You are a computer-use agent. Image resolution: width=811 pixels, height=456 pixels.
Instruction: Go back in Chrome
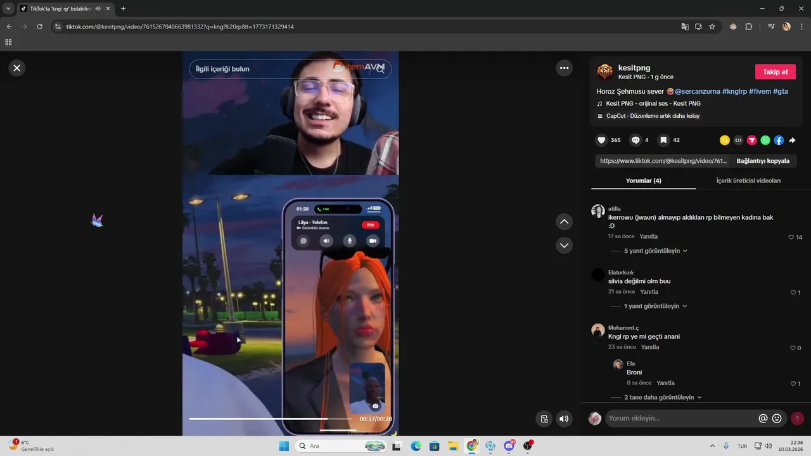coord(9,27)
